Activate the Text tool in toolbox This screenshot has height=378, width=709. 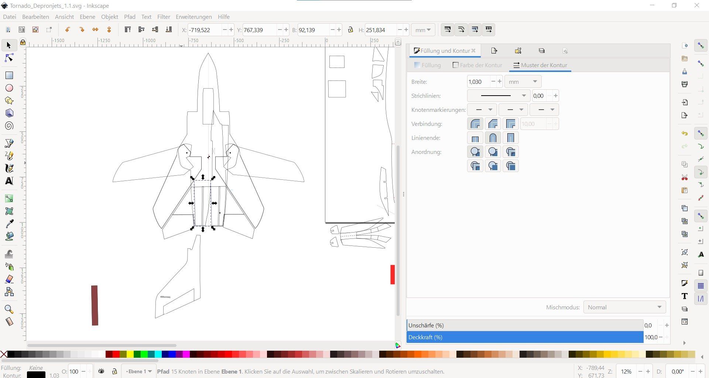coord(9,181)
